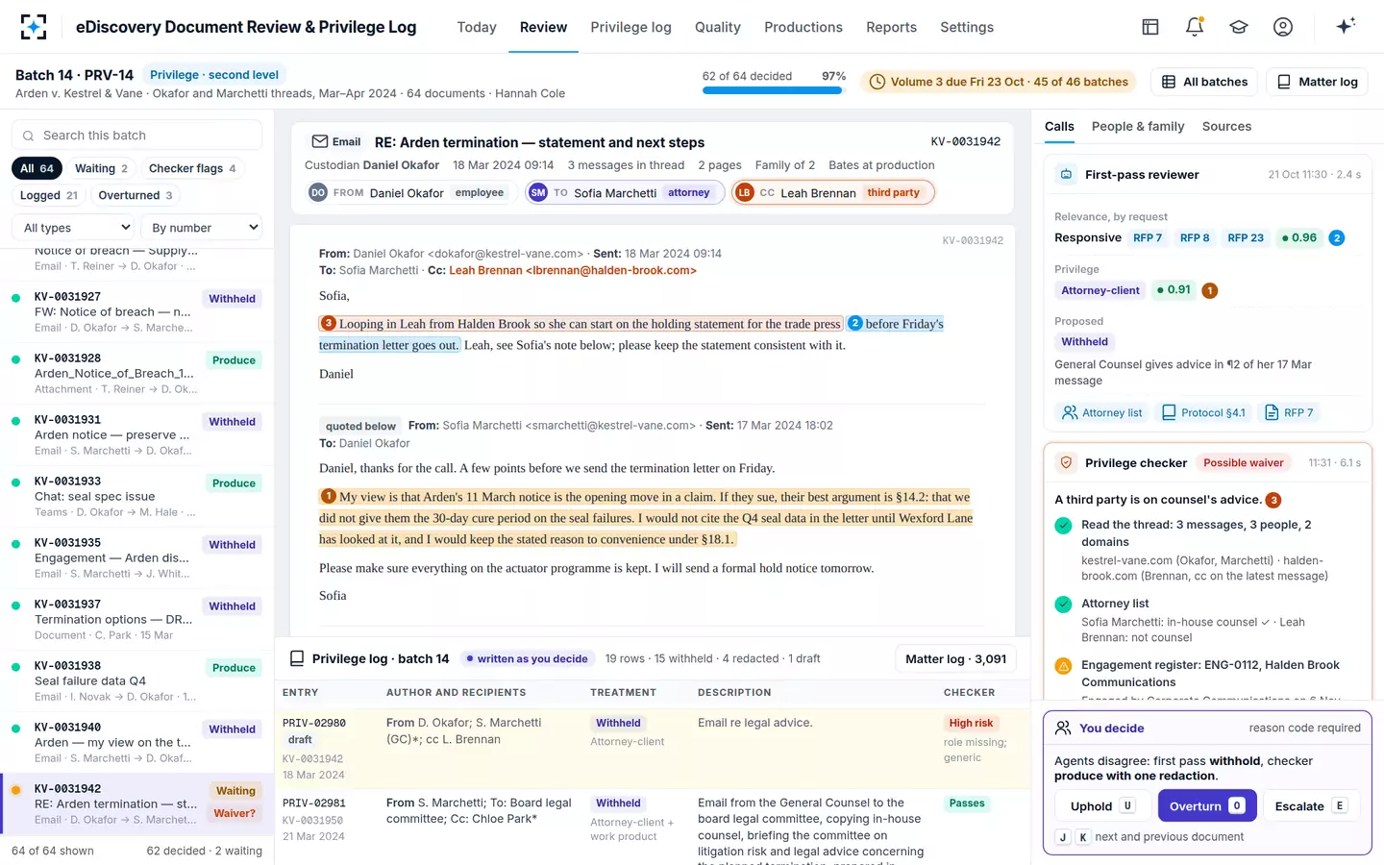This screenshot has height=865, width=1384.
Task: Toggle the 'Waiting 2' filter chip
Action: (x=101, y=168)
